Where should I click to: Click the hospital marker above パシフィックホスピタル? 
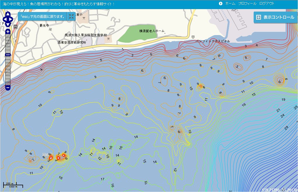click(x=193, y=37)
